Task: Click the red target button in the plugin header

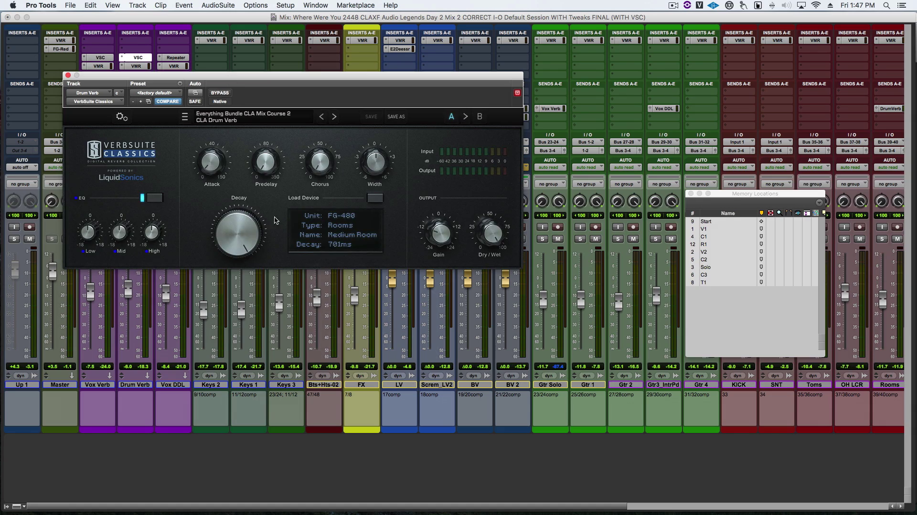Action: [x=517, y=93]
